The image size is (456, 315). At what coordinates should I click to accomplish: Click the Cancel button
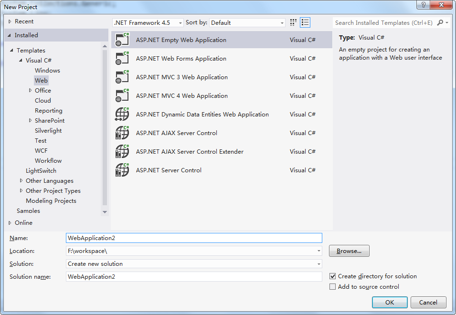[x=428, y=302]
